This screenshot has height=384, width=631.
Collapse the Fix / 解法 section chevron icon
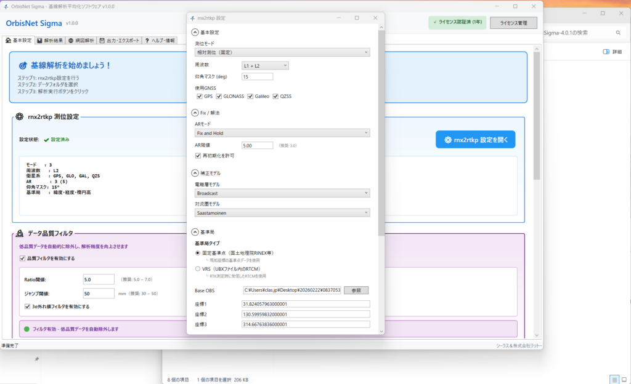(x=195, y=113)
